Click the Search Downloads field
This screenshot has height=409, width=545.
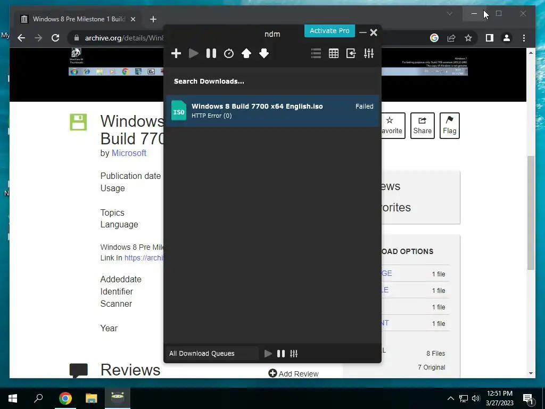tap(272, 81)
